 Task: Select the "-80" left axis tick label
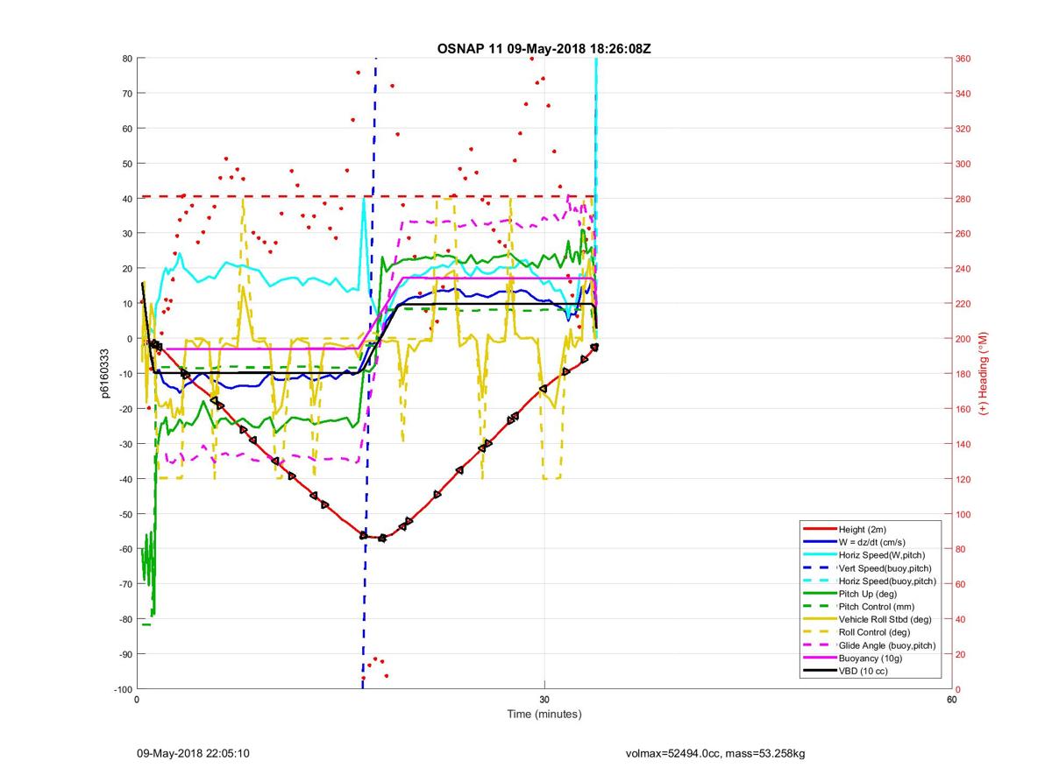coord(124,619)
